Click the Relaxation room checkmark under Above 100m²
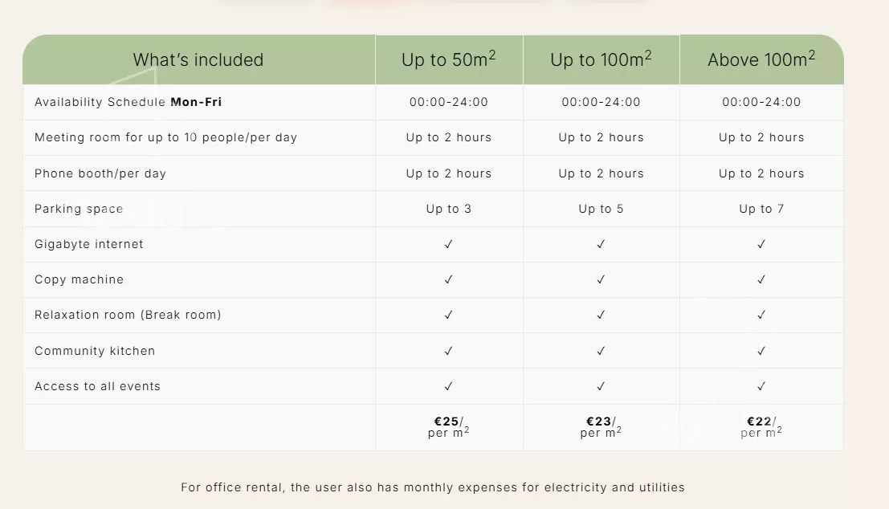The height and width of the screenshot is (509, 889). (761, 315)
